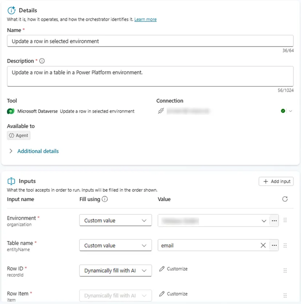The height and width of the screenshot is (304, 301).
Task: Customize the Row ID input
Action: (x=173, y=269)
